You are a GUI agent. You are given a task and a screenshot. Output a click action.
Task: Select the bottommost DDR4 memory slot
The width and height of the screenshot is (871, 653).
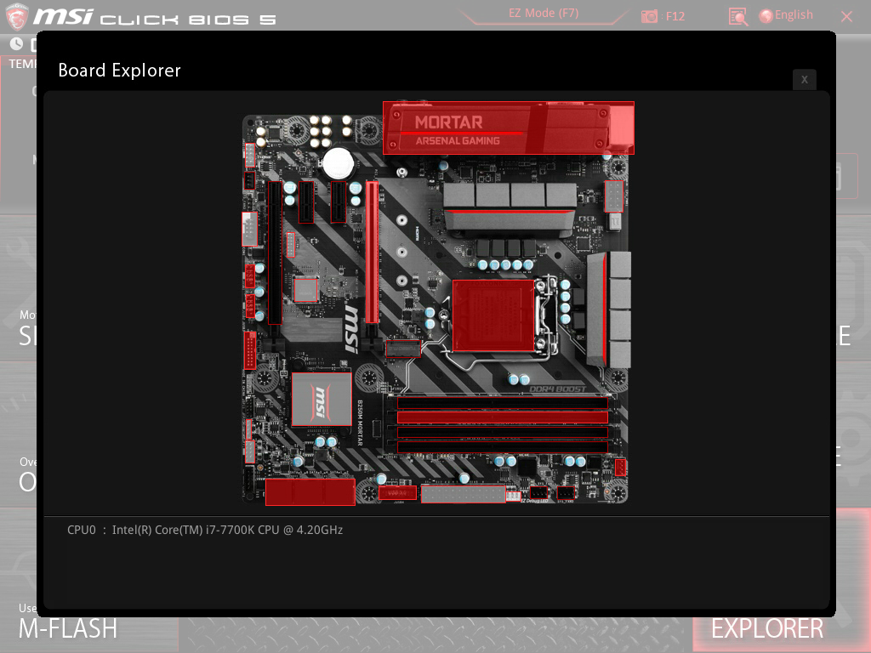(503, 446)
